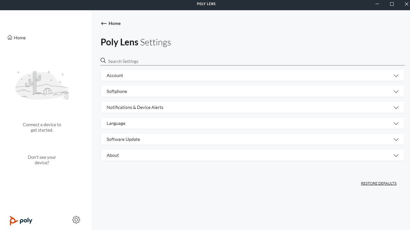Screen dimensions: 410x230
Task: Click the Don't see your device link
Action: [42, 160]
